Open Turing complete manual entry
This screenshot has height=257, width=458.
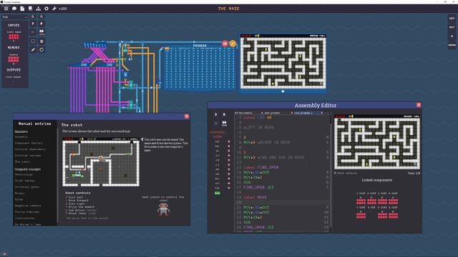click(27, 212)
